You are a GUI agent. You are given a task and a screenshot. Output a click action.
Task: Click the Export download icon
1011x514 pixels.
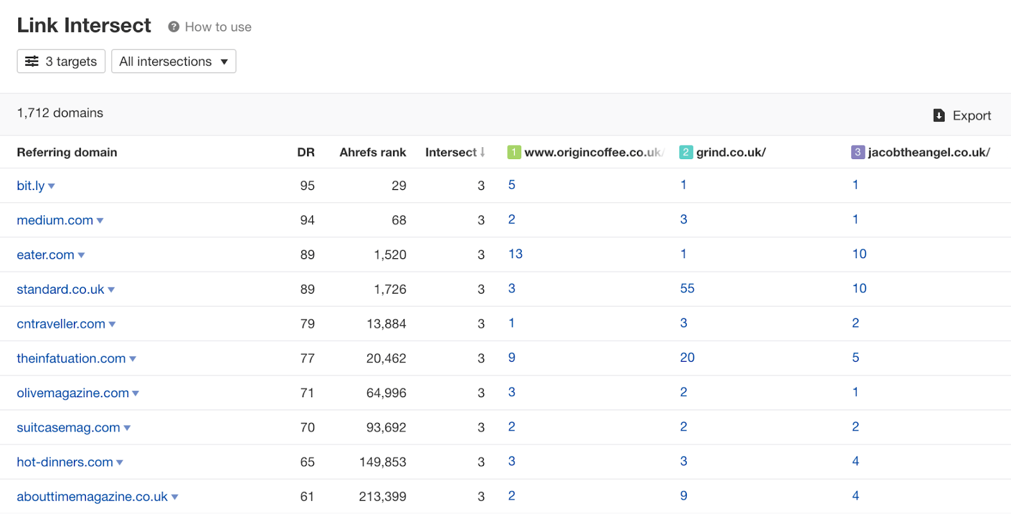click(939, 116)
